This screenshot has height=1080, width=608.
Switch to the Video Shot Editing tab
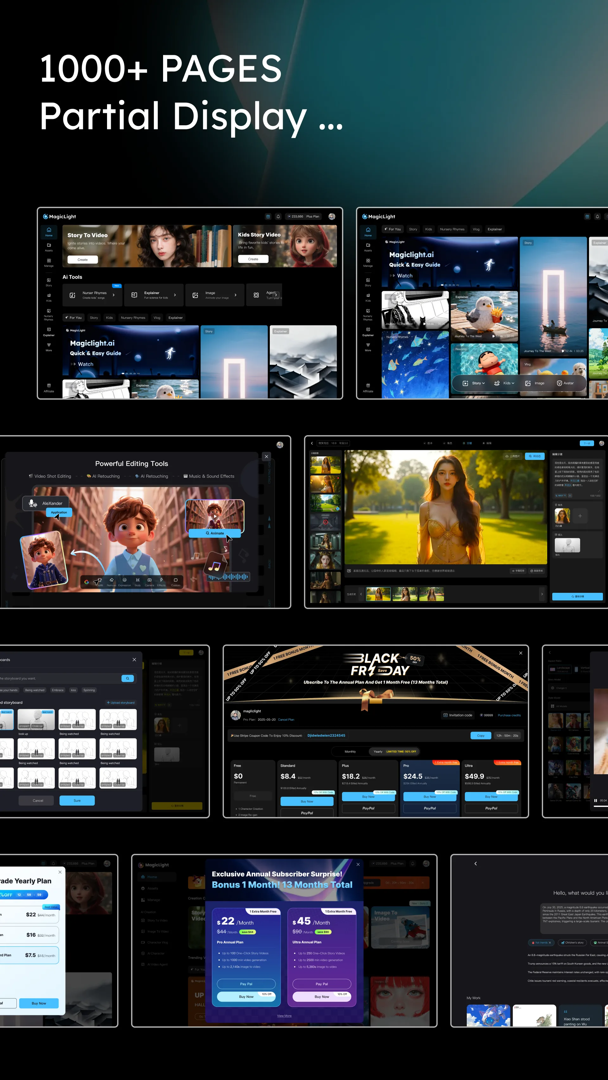click(x=50, y=476)
